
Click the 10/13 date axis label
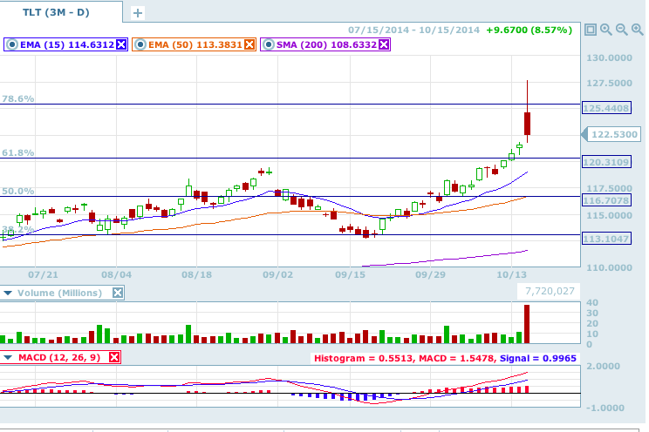click(x=511, y=275)
